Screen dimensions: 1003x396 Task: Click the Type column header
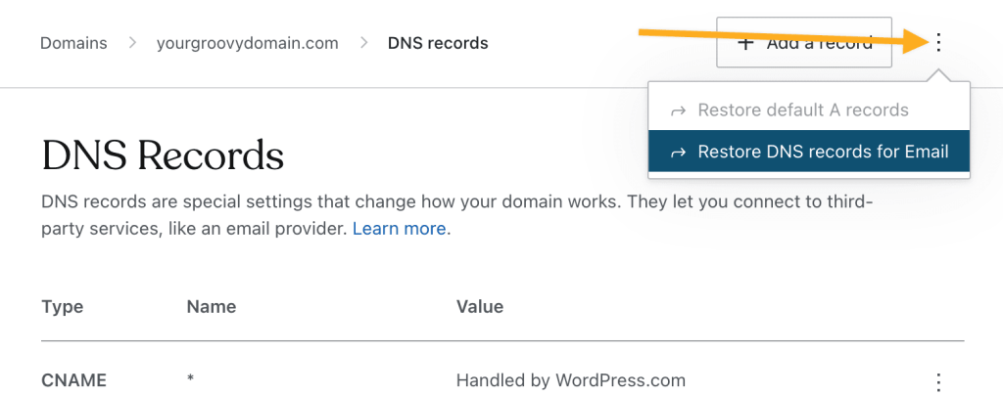point(63,307)
